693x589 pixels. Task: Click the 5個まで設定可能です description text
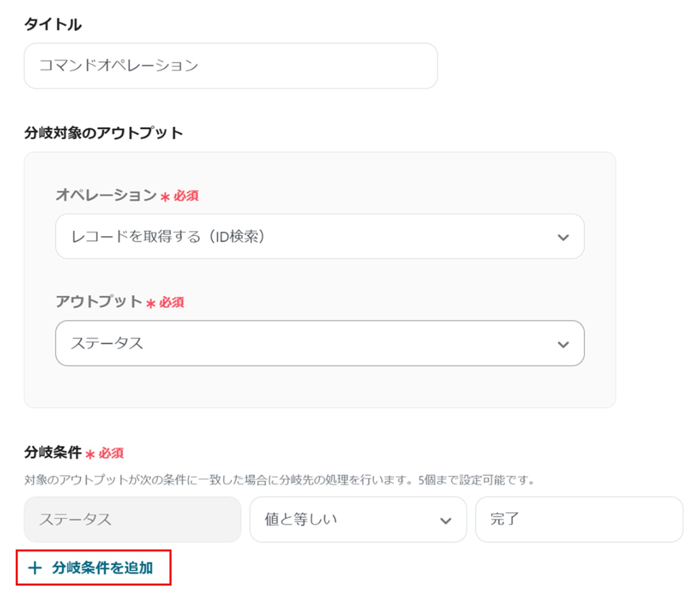(x=476, y=480)
